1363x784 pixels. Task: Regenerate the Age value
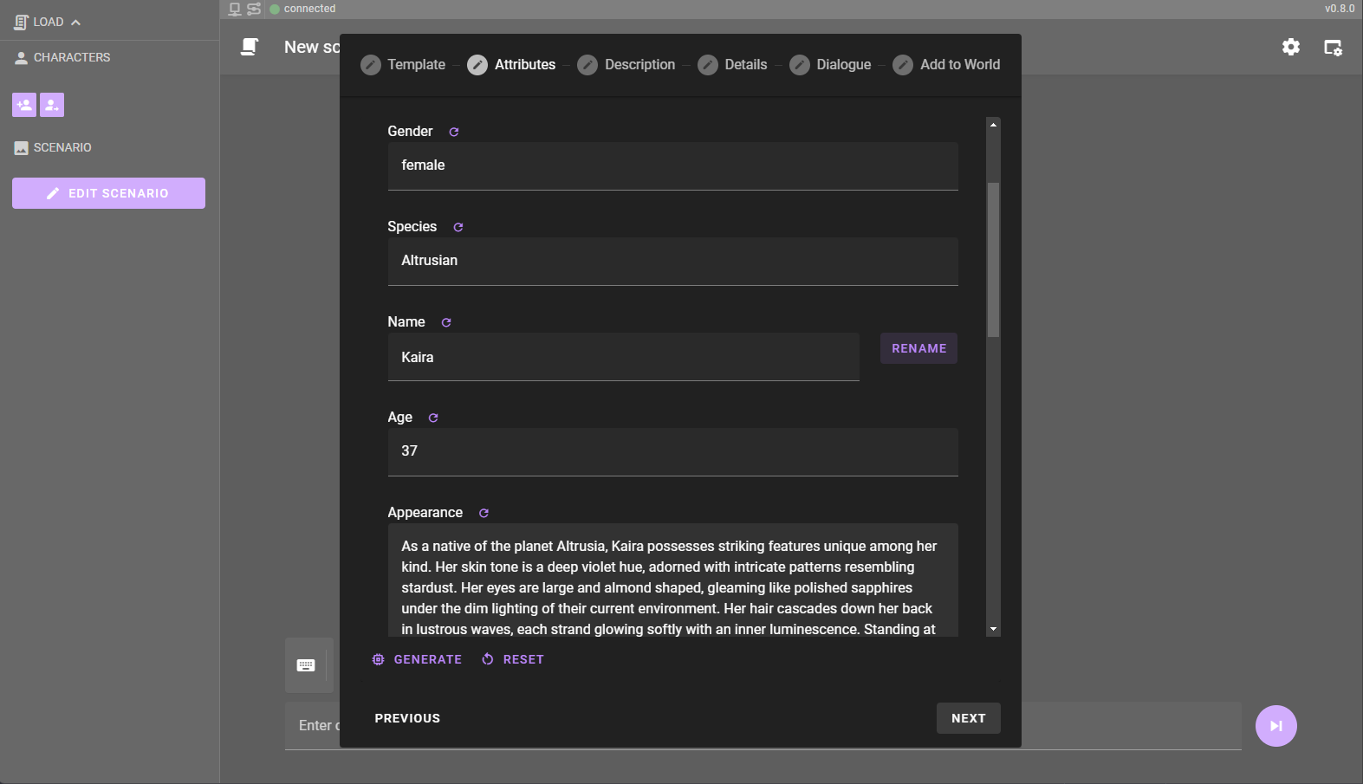tap(432, 417)
